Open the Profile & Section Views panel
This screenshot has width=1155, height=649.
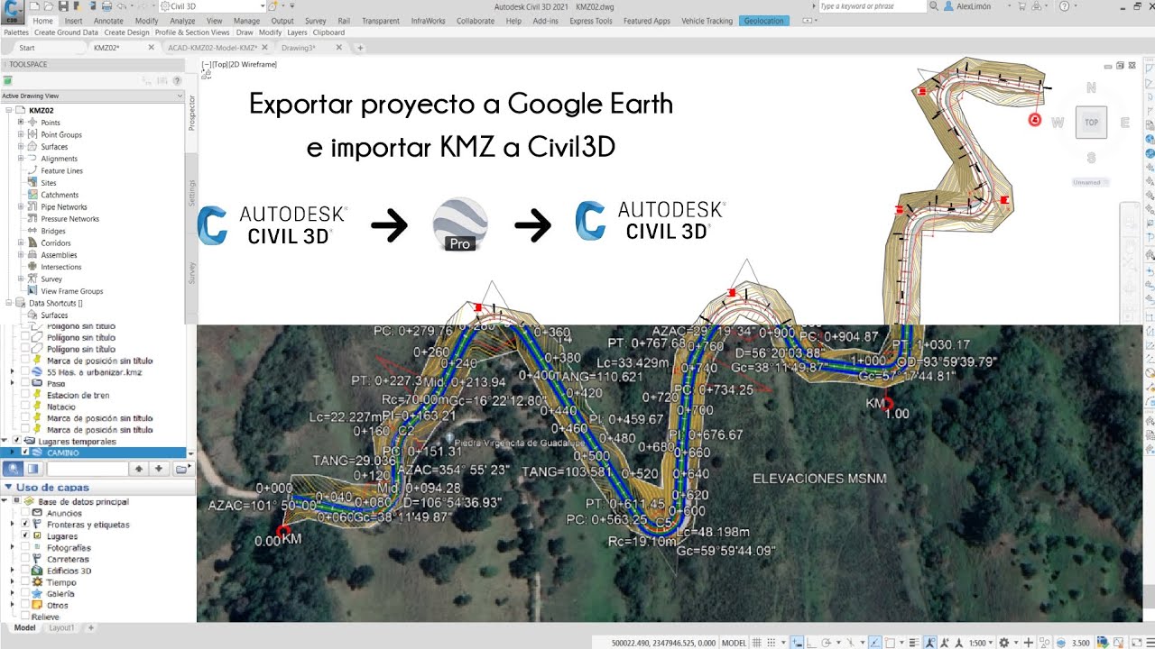pyautogui.click(x=191, y=32)
